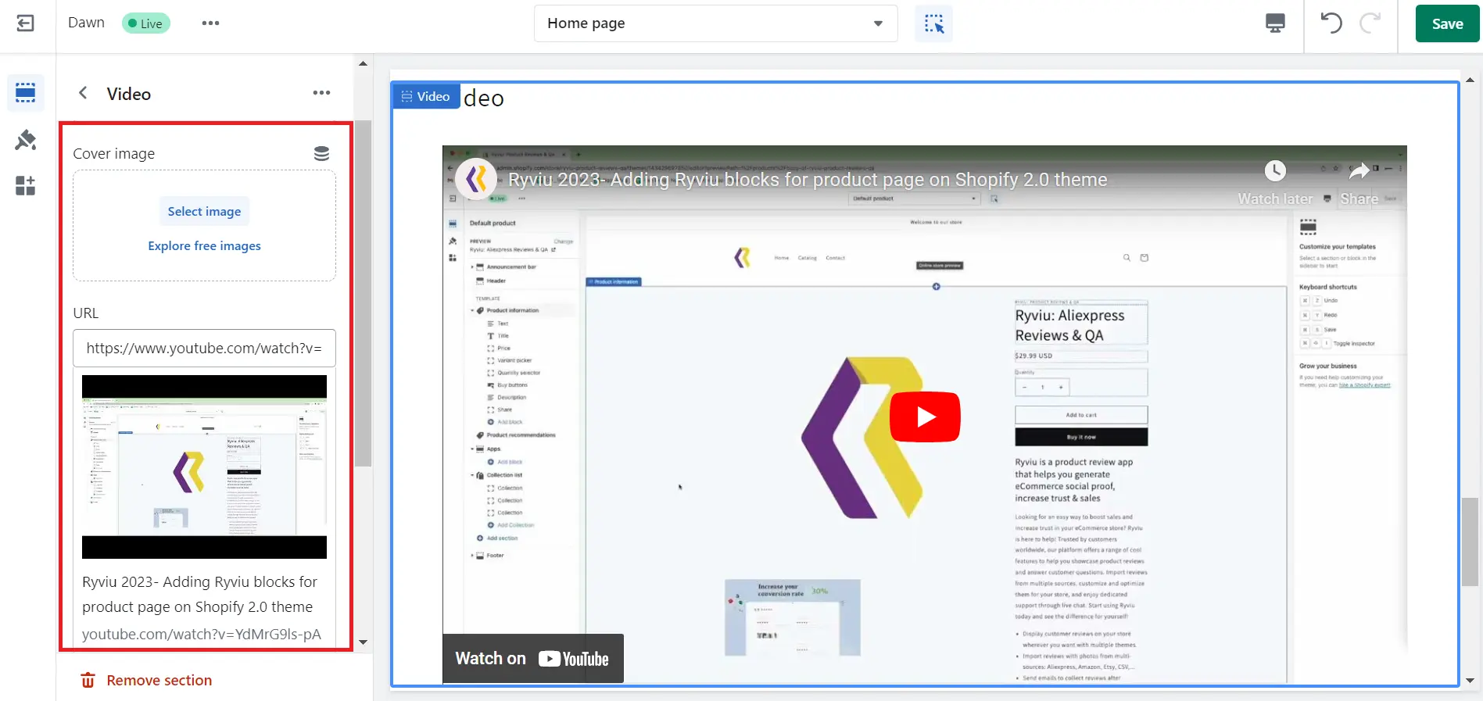
Task: Click the Select image button
Action: (204, 211)
